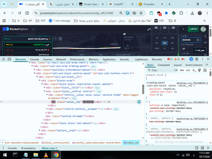Open the VLC icon in the taskbar

46,155
